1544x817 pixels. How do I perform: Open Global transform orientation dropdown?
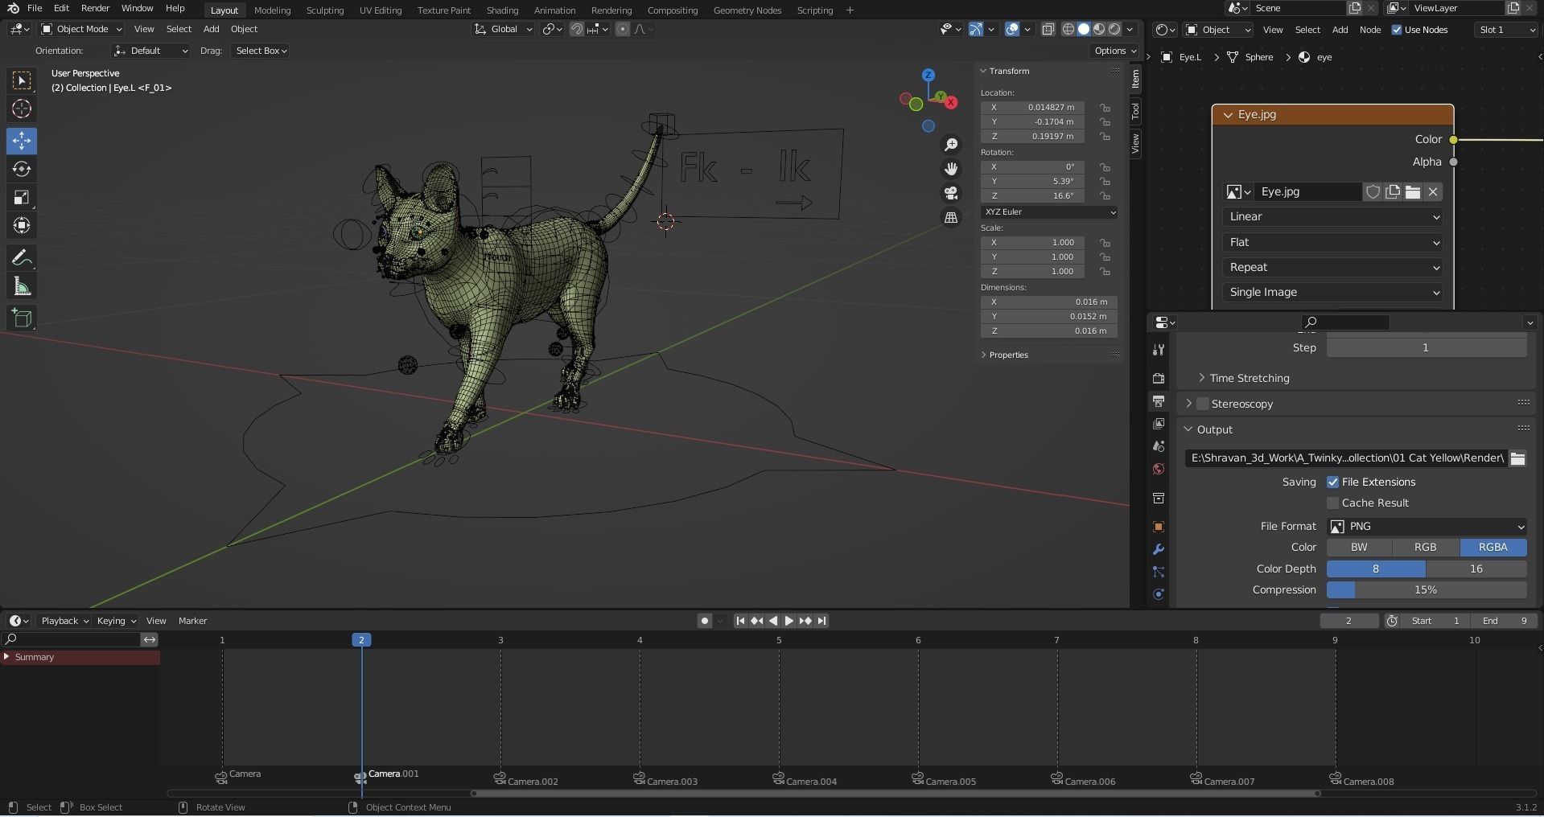(x=504, y=29)
